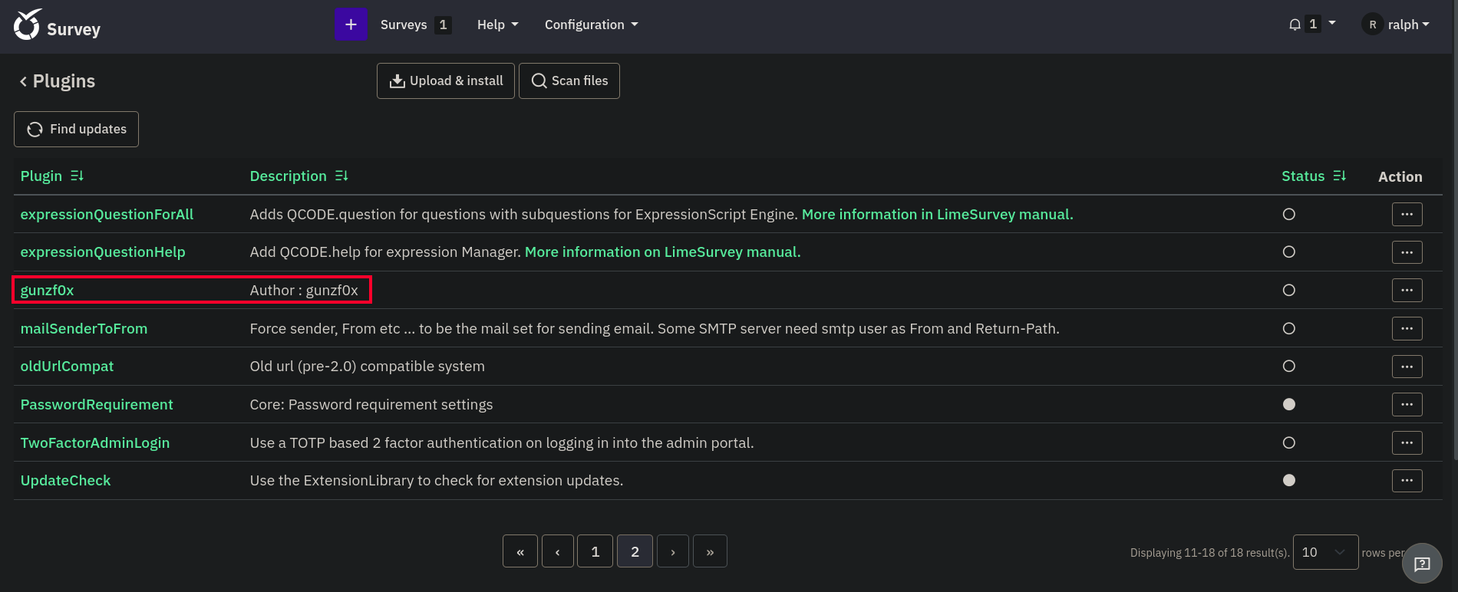Image resolution: width=1458 pixels, height=592 pixels.
Task: Open the expressionQuestionHelp plugin link
Action: tap(103, 252)
